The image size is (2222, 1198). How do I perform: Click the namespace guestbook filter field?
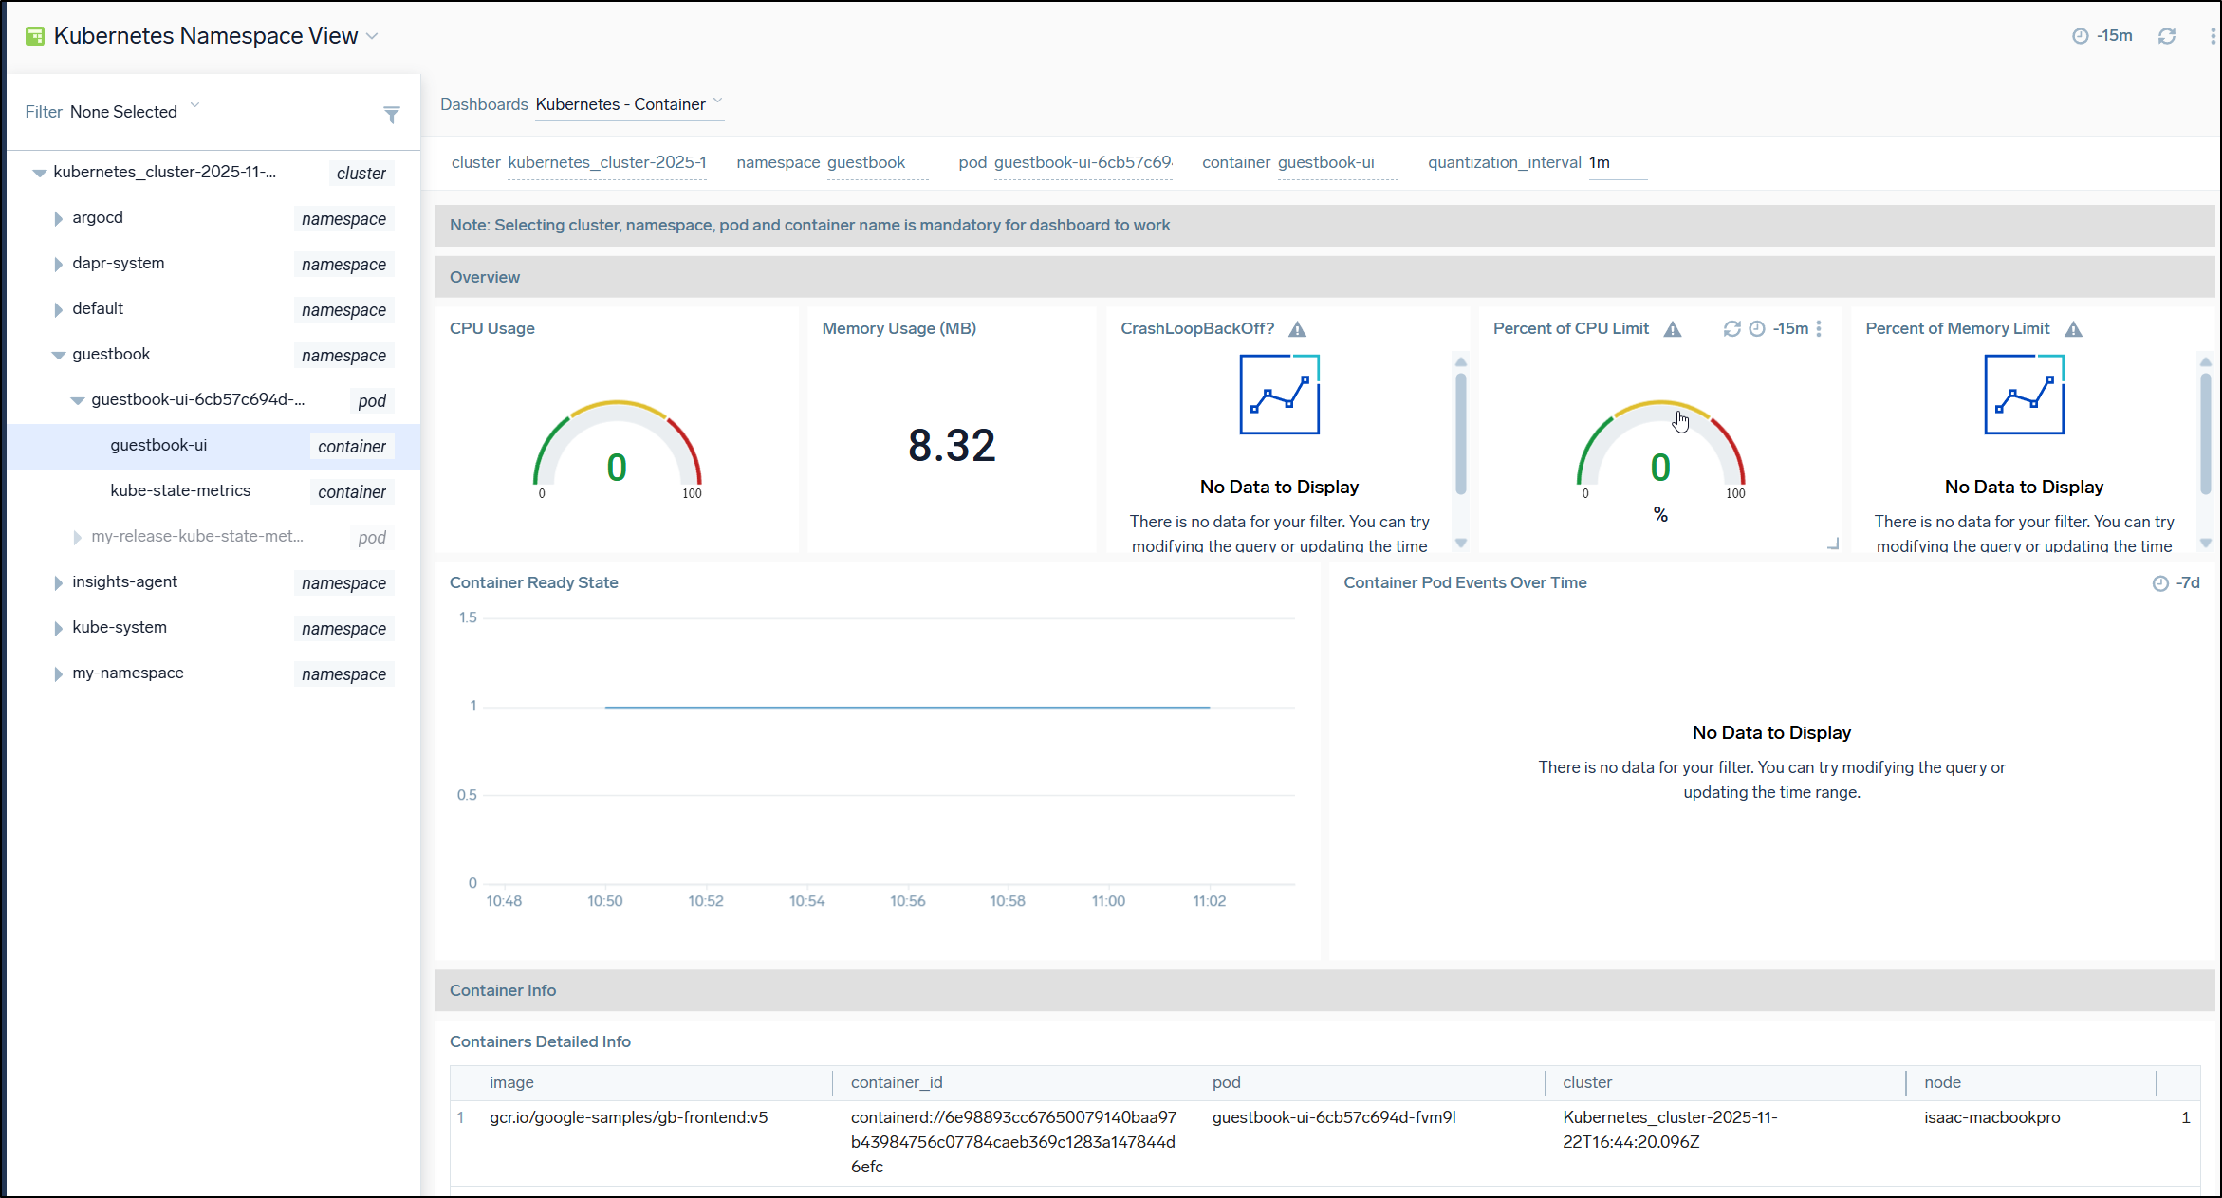point(865,162)
